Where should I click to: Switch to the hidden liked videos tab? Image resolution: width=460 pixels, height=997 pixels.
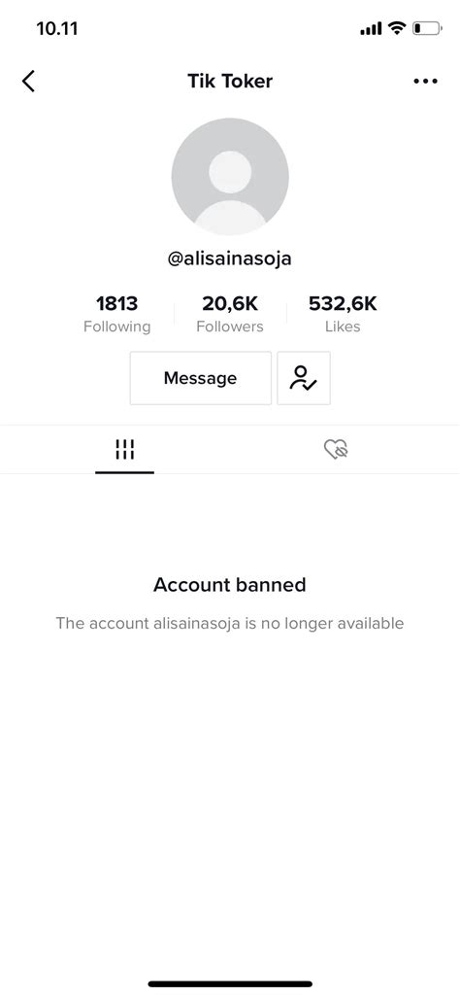336,450
